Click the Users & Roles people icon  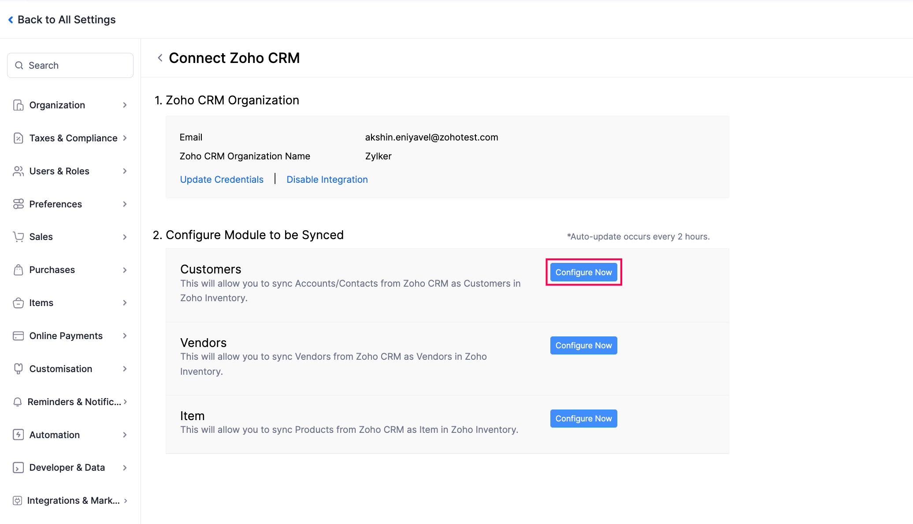(x=18, y=171)
